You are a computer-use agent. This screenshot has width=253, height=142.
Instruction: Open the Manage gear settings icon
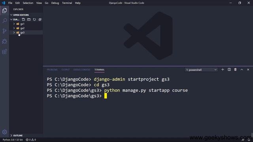point(4,132)
